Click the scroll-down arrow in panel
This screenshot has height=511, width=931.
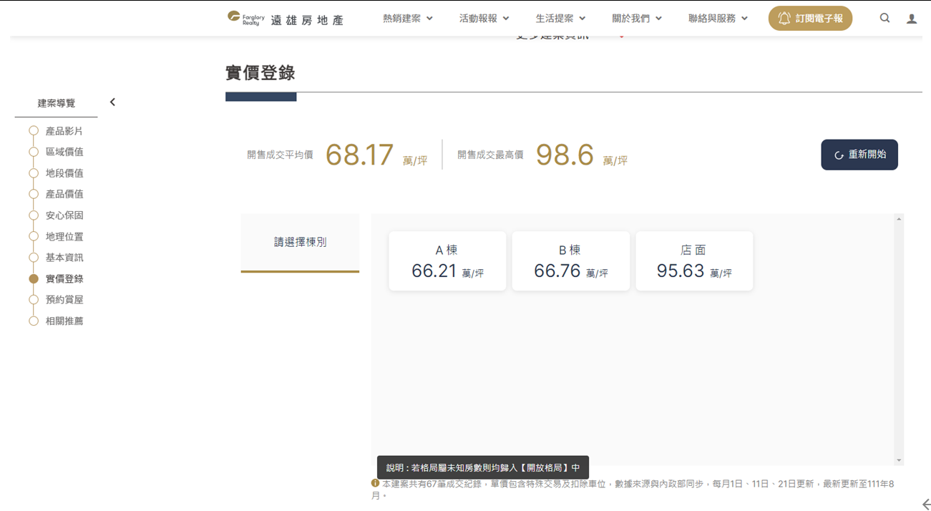(899, 460)
